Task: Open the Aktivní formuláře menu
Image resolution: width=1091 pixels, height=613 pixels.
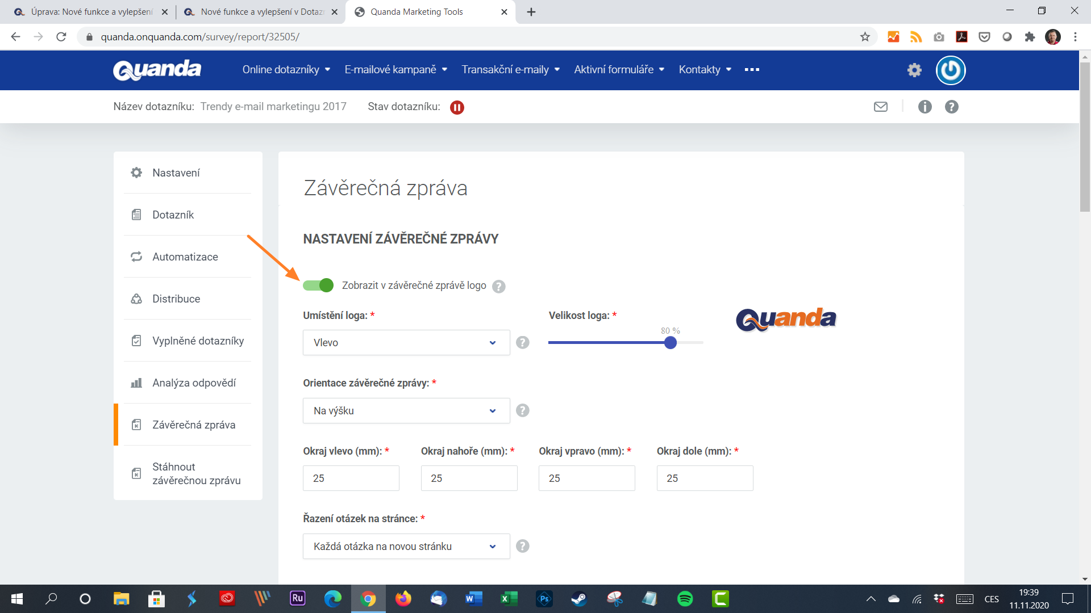Action: tap(619, 69)
